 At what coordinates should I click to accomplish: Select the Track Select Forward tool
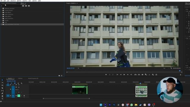pos(2,83)
